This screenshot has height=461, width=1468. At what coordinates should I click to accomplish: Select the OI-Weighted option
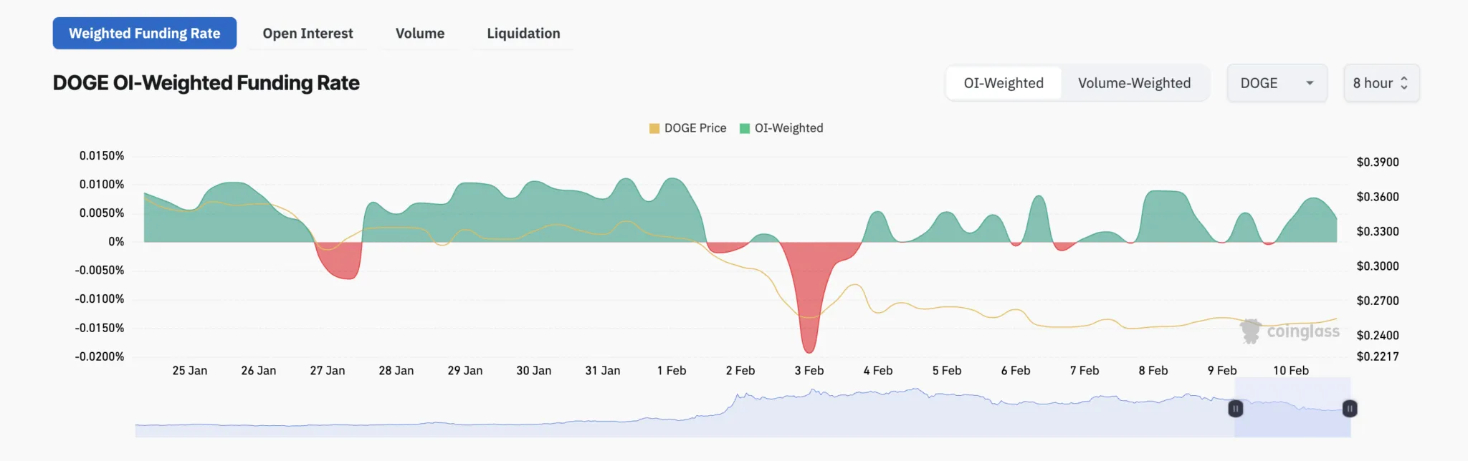[1004, 83]
